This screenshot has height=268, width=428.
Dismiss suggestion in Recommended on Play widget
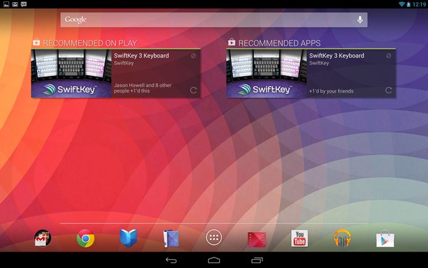click(x=193, y=56)
